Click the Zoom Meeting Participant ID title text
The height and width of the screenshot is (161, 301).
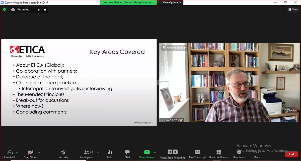(x=26, y=3)
